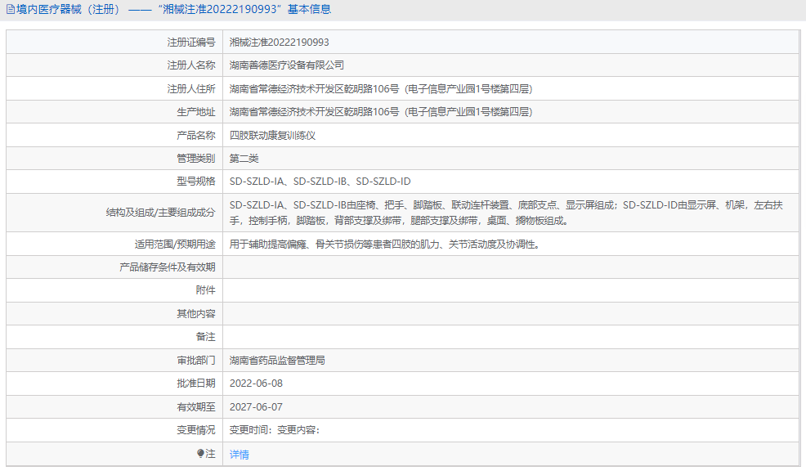Viewport: 806px width, 471px height.
Task: Click the 适用范围/预期用途 label
Action: coord(175,244)
